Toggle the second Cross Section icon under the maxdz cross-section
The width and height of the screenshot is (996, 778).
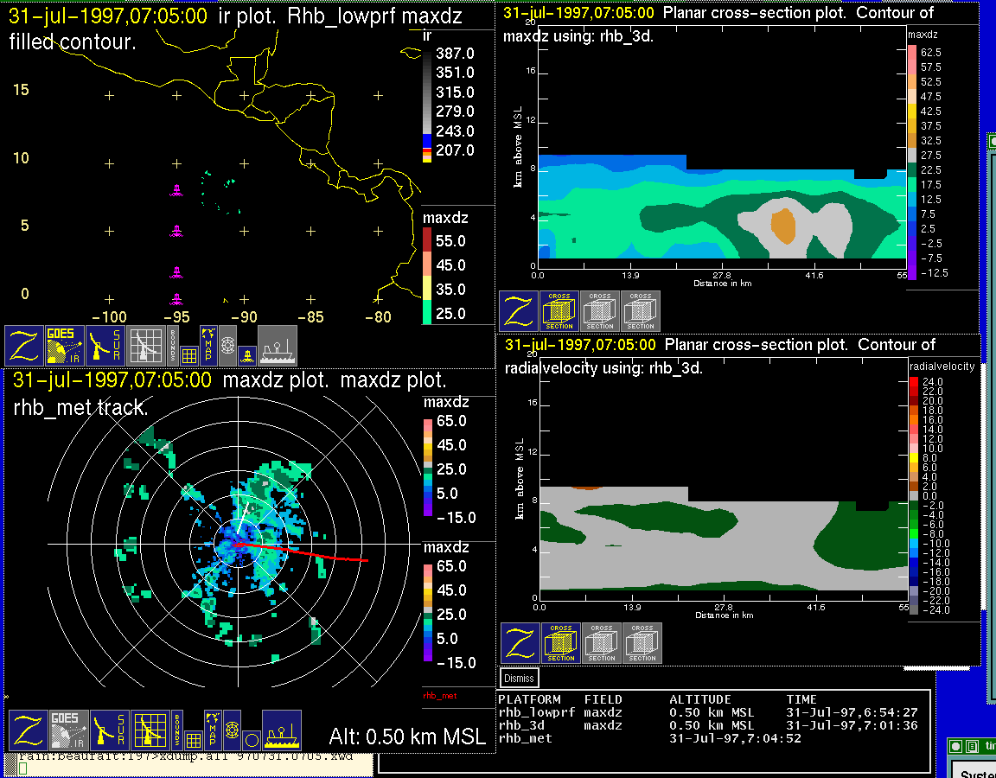[600, 311]
